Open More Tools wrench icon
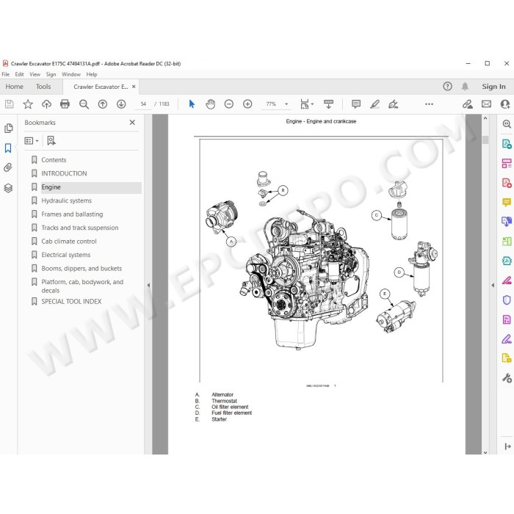 point(507,378)
